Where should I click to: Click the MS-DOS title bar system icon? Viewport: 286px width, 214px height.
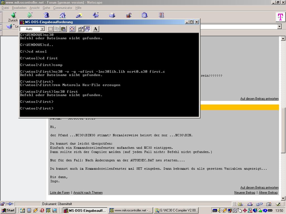tap(22, 22)
